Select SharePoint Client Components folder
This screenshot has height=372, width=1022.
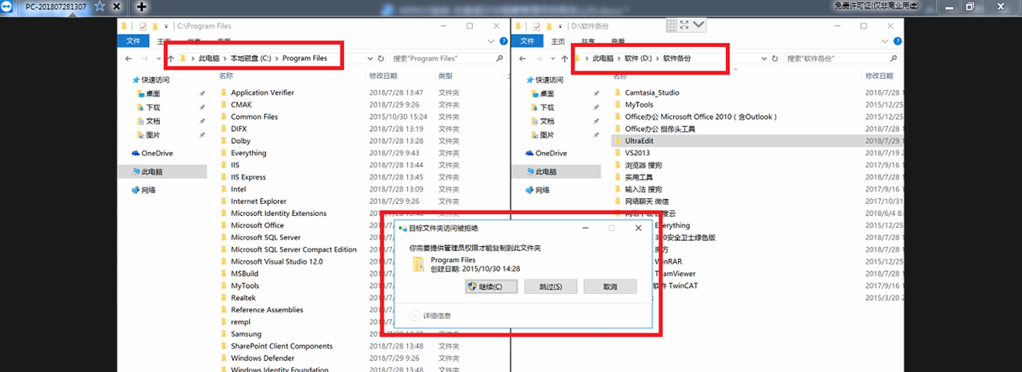(x=282, y=346)
